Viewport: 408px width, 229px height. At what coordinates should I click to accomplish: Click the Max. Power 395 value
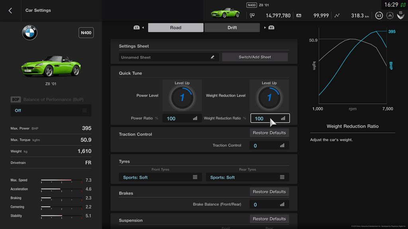[x=86, y=128]
